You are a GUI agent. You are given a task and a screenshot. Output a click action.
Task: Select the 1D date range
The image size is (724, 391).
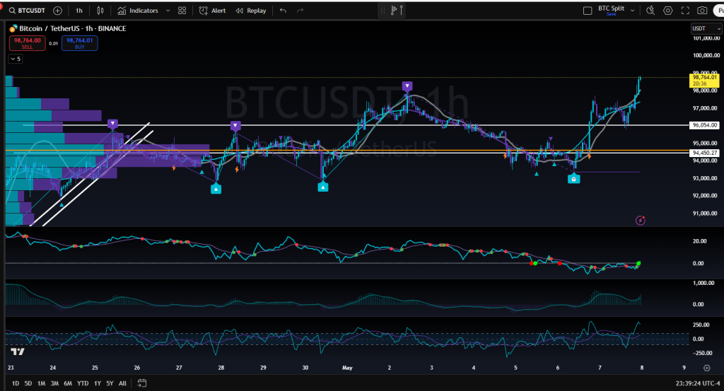click(16, 383)
